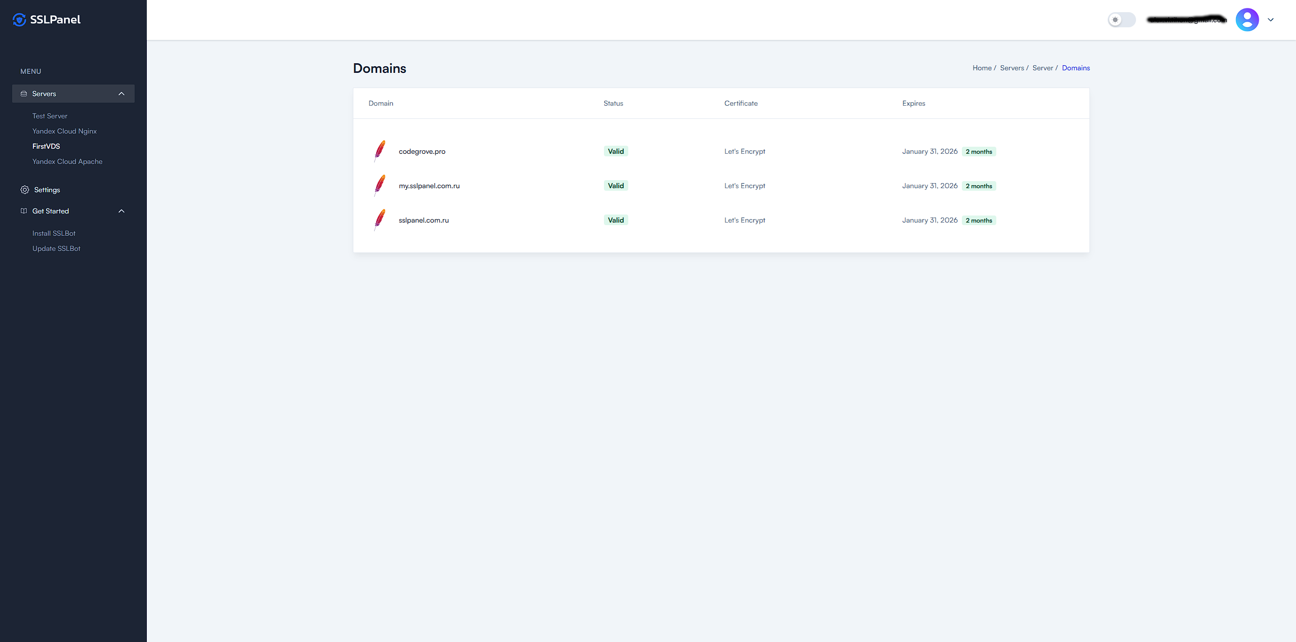Click the Apache feather icon for codegrove.pro
Image resolution: width=1296 pixels, height=642 pixels.
pyautogui.click(x=380, y=151)
